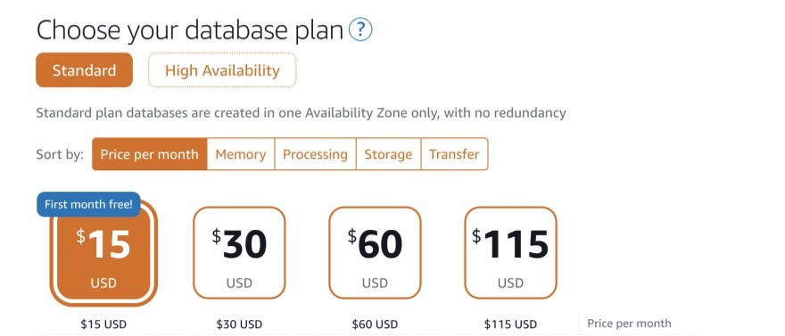Click the $115 USD price label below card
The height and width of the screenshot is (336, 785).
[510, 324]
